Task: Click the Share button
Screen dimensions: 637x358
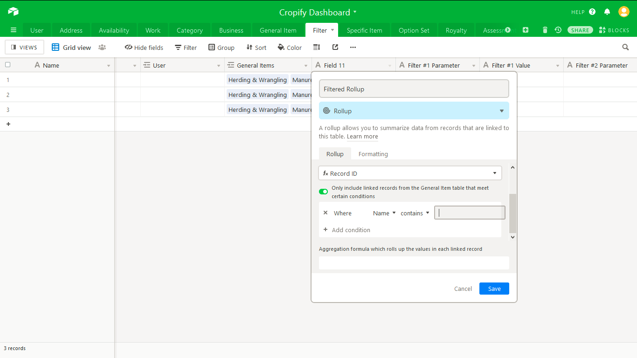Action: [580, 30]
